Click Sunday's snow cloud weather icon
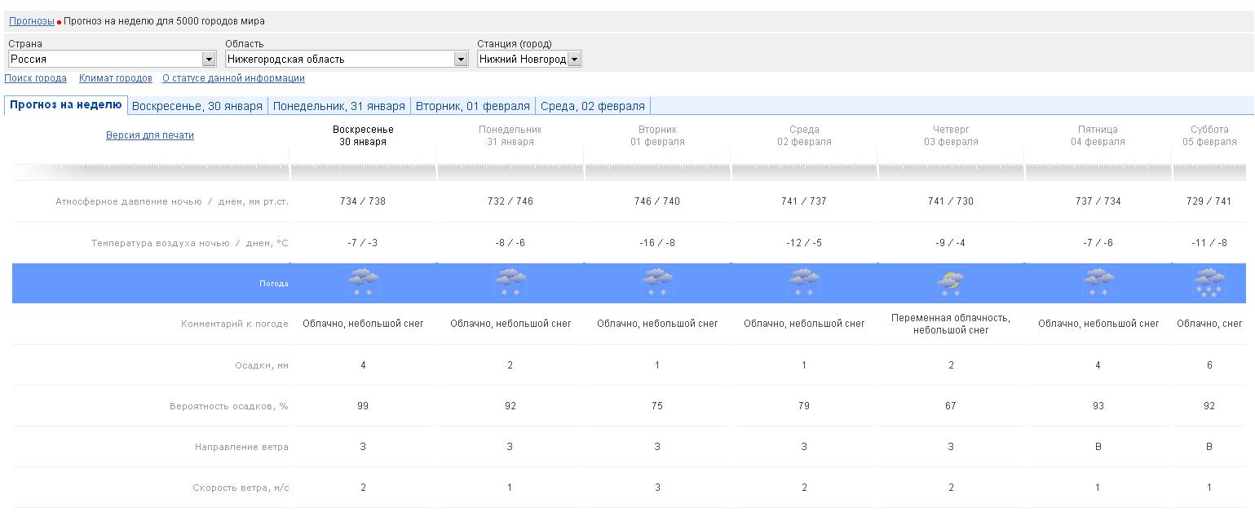Viewport: 1255px width, 521px height. tap(363, 283)
